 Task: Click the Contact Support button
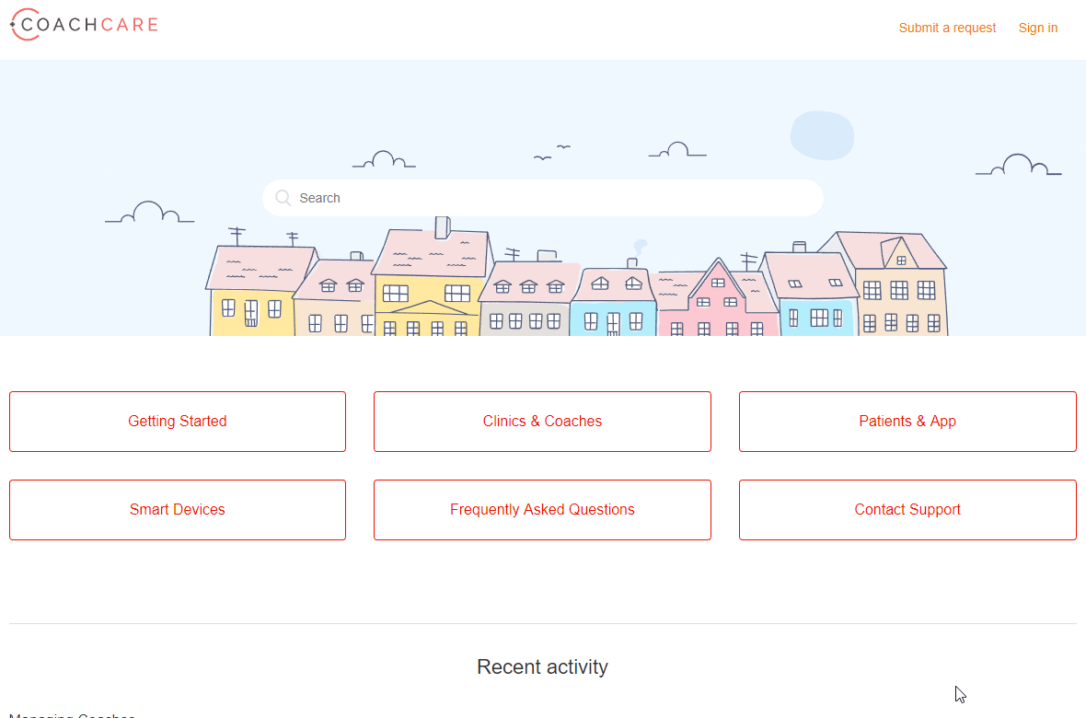[907, 510]
